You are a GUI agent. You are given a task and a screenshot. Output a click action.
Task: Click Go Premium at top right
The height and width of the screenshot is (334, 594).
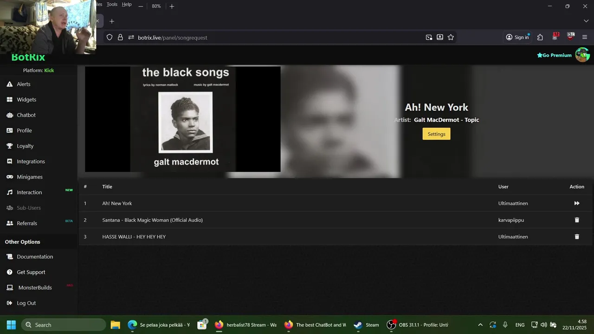click(x=554, y=55)
